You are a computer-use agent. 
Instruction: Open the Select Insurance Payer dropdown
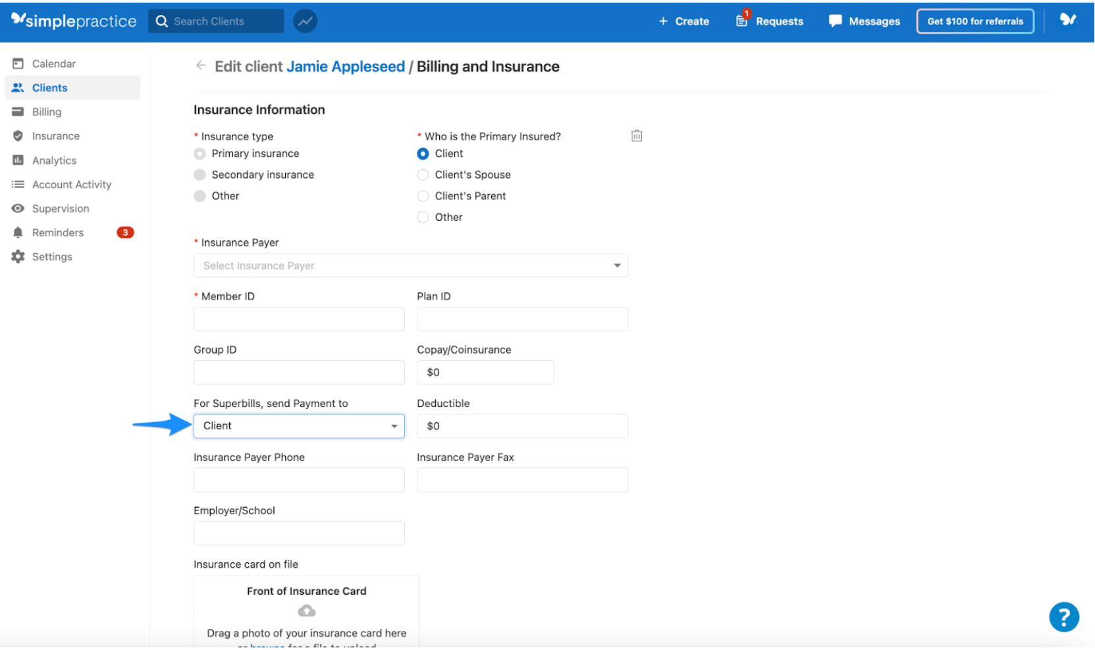410,265
